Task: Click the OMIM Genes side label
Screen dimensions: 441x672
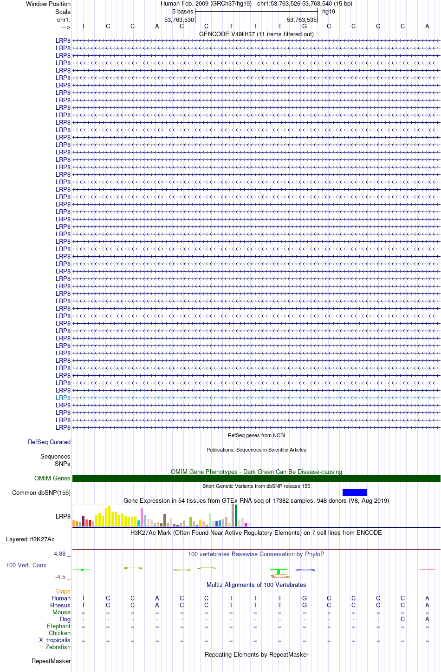Action: point(52,478)
